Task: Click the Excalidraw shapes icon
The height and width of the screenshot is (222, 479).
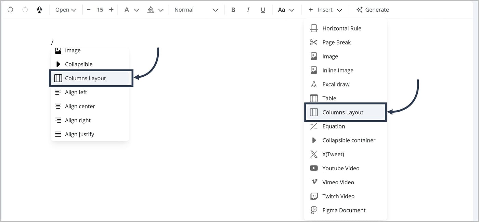Action: point(314,84)
